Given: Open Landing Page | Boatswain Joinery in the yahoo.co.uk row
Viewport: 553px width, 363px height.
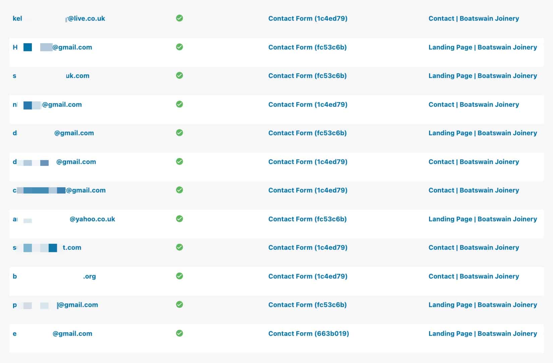Looking at the screenshot, I should (483, 219).
